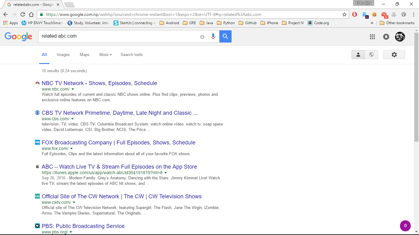Click the blue search magnifier button
Image resolution: width=419 pixels, height=235 pixels.
coord(225,36)
